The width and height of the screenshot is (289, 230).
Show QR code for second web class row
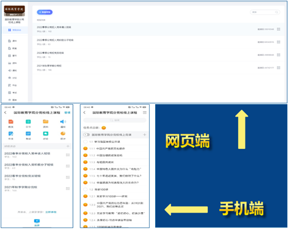(279, 42)
